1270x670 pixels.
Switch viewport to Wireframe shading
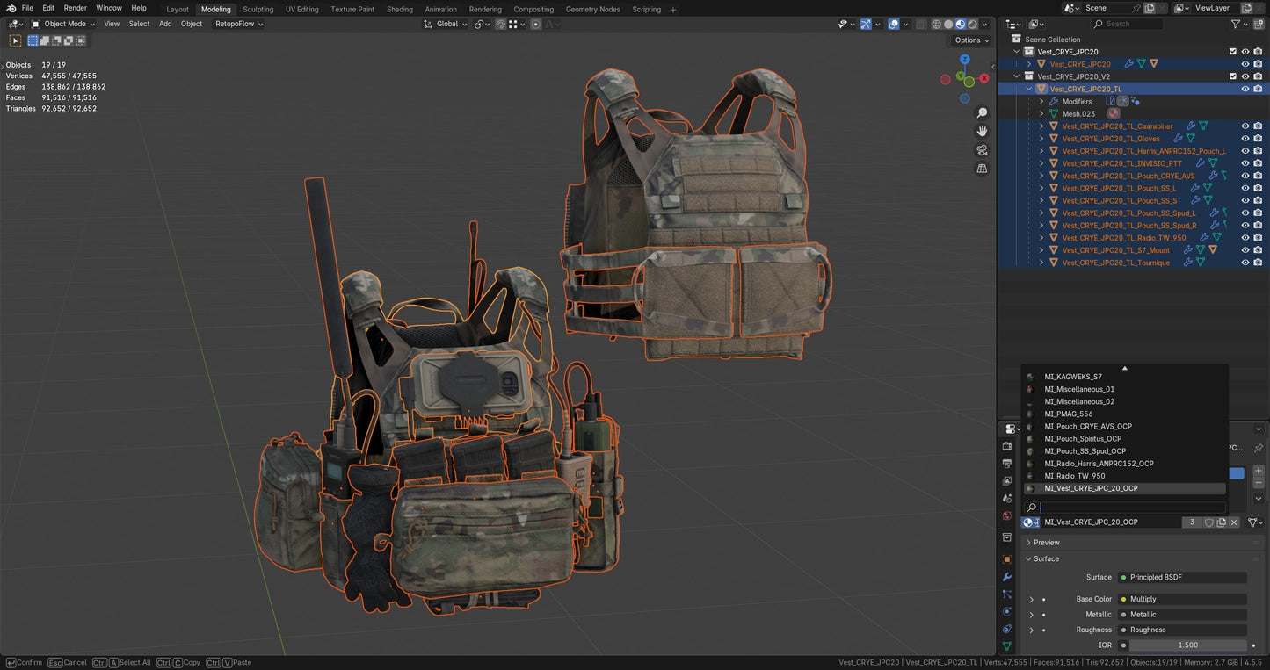pos(937,25)
